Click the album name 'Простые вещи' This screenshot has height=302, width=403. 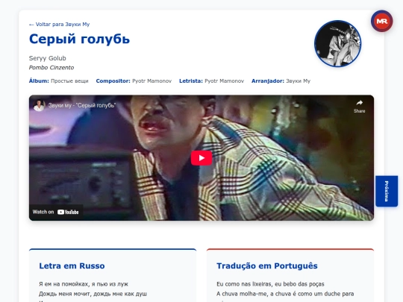tap(69, 81)
